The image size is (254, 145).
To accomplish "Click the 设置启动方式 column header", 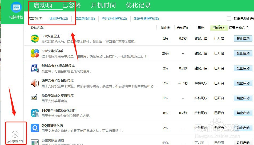I will click(x=239, y=28).
